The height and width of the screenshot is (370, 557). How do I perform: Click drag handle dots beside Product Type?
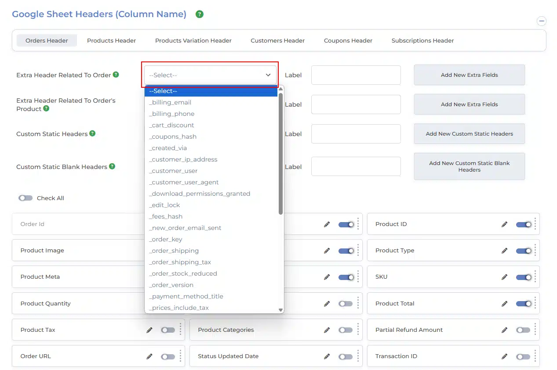[x=535, y=250]
